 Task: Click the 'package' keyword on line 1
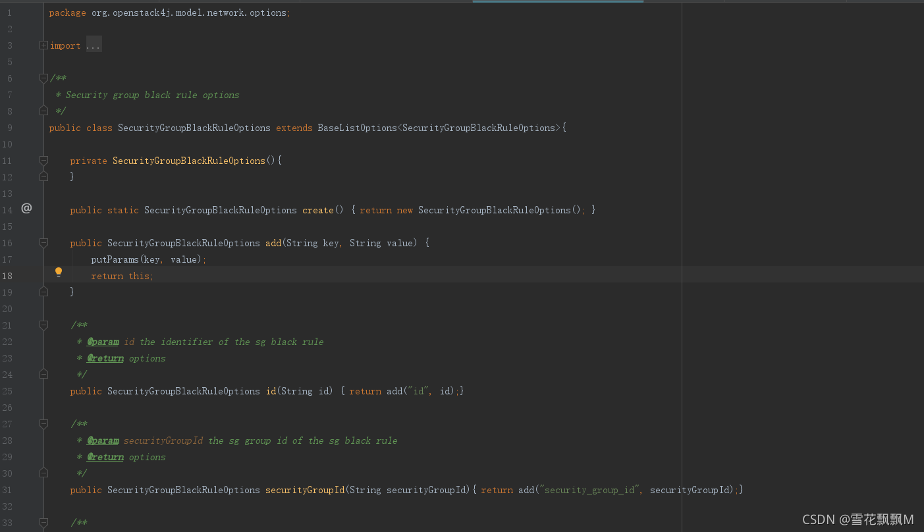click(x=68, y=13)
